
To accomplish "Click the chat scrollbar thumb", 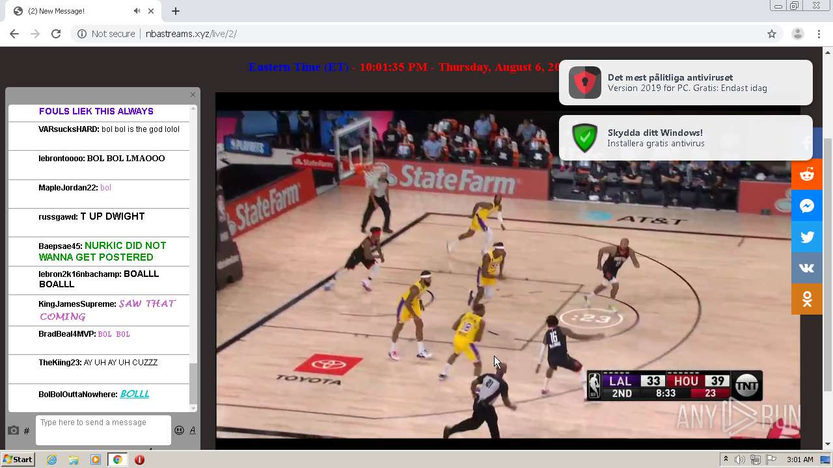I will click(x=193, y=383).
